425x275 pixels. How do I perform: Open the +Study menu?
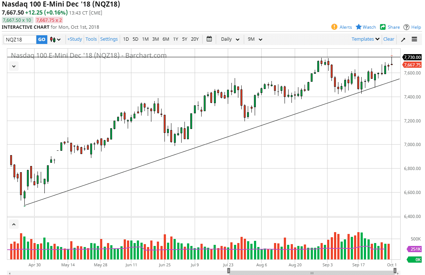point(74,39)
